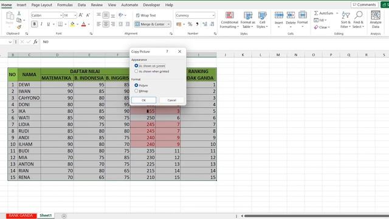Select As shown when printed option
Screen dimensions: 389x219
coord(151,71)
